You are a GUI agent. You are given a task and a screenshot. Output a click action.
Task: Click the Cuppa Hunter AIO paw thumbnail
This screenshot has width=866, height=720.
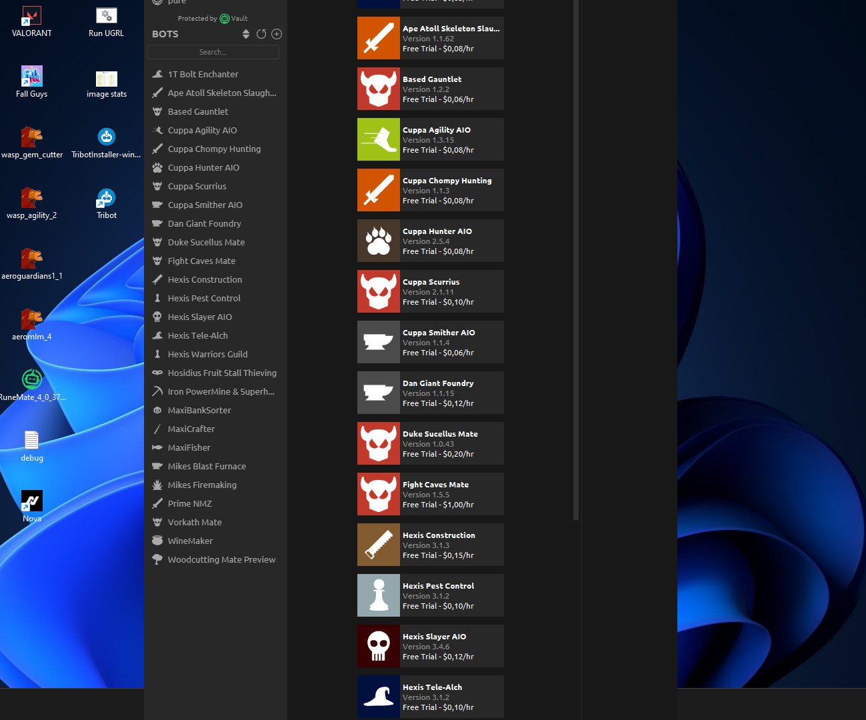[x=379, y=241]
